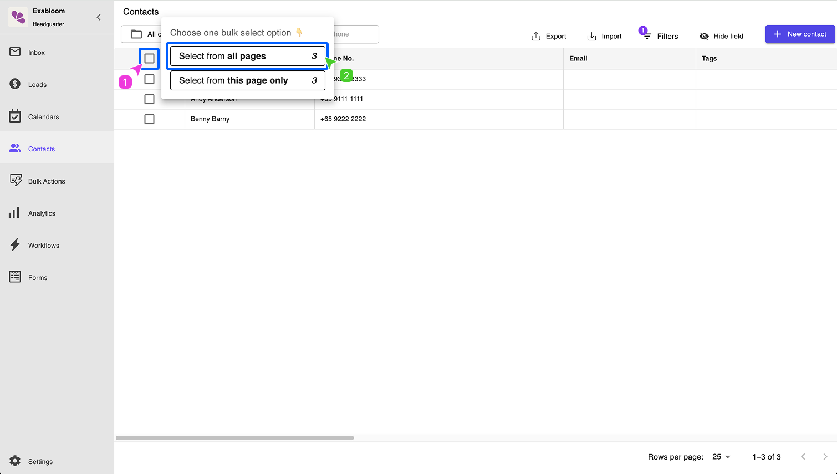Hide fields using the Hide field toggle
837x474 pixels.
[721, 36]
